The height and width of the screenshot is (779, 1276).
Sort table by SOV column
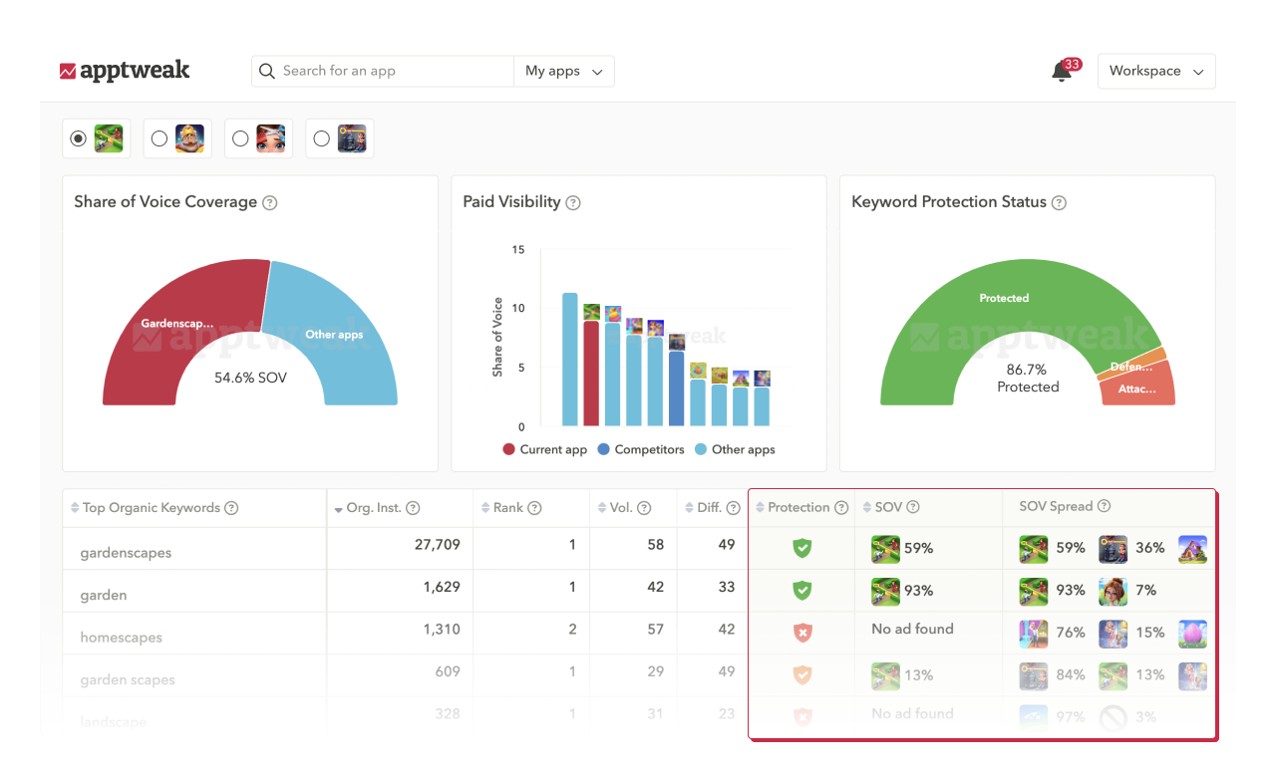coord(867,507)
